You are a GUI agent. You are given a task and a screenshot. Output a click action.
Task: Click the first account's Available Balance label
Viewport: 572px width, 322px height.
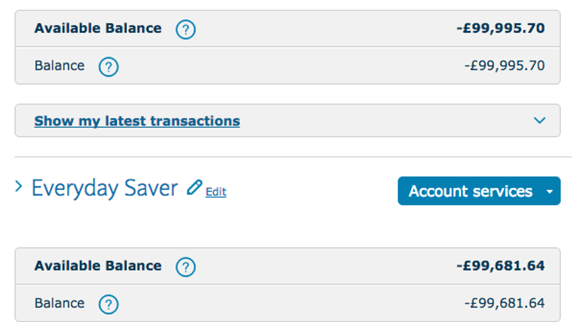[98, 28]
